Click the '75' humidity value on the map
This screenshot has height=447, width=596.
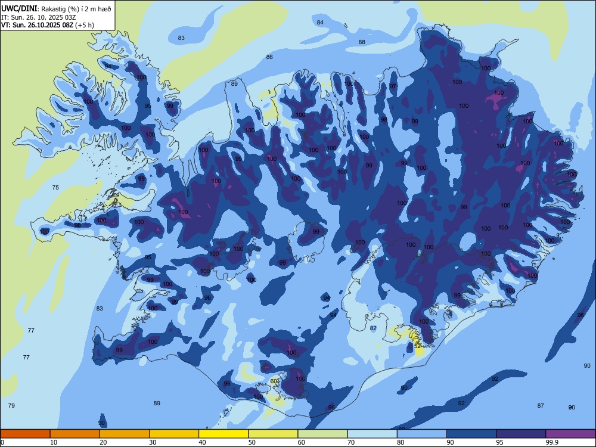point(55,187)
